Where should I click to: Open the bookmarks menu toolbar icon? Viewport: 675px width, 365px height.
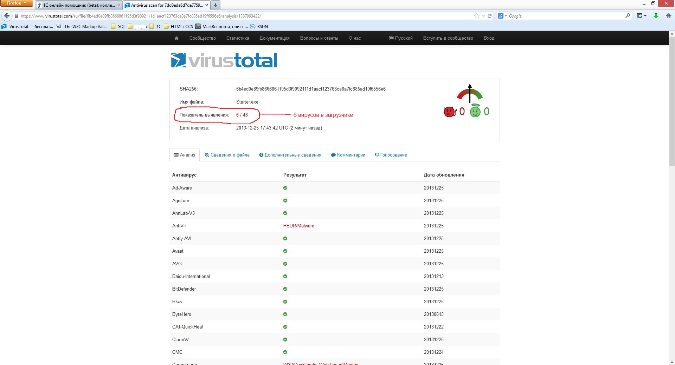click(x=642, y=16)
